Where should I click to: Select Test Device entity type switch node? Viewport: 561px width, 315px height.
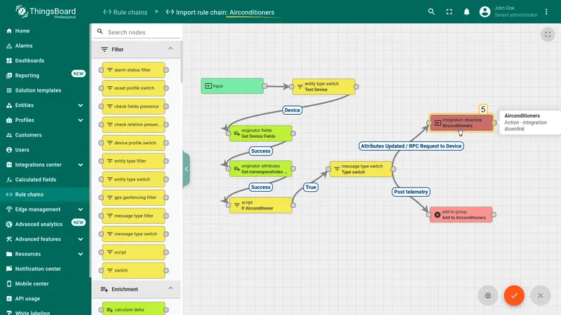pos(324,87)
